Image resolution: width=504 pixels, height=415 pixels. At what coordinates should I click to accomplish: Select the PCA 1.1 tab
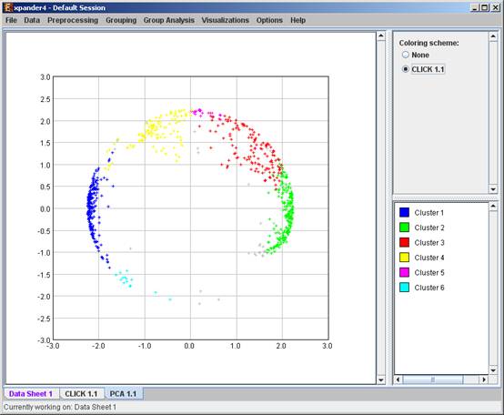click(124, 394)
